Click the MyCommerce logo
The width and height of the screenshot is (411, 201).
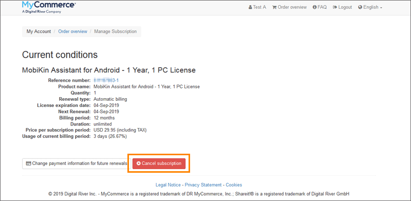pyautogui.click(x=49, y=7)
